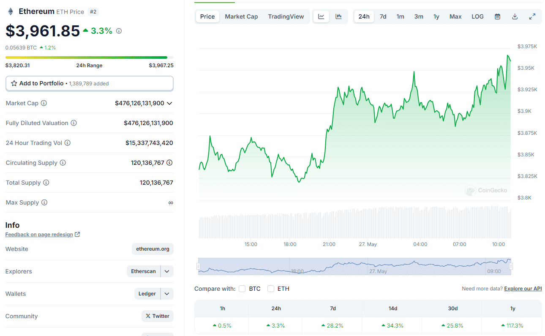Screen dimensions: 545x336
Task: Select the Max time range
Action: [x=455, y=16]
